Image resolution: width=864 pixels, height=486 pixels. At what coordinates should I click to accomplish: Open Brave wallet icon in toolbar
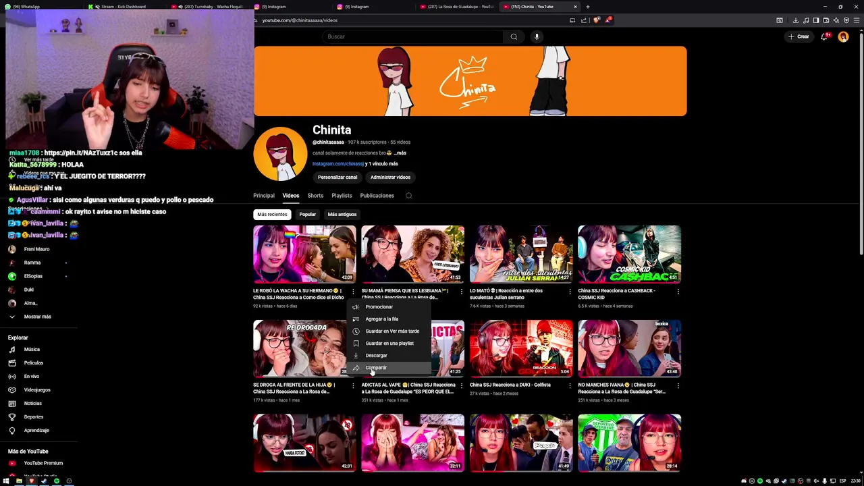(x=826, y=20)
